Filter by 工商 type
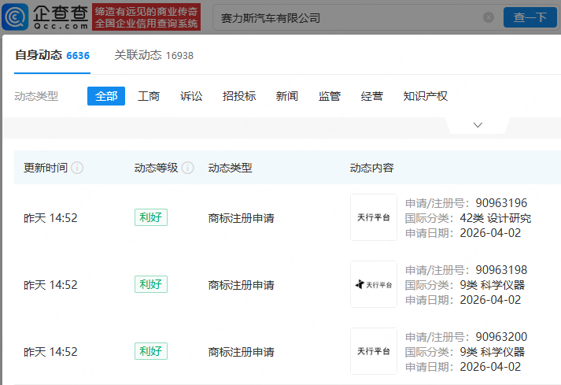Screen dimensions: 561x385 click(x=149, y=96)
